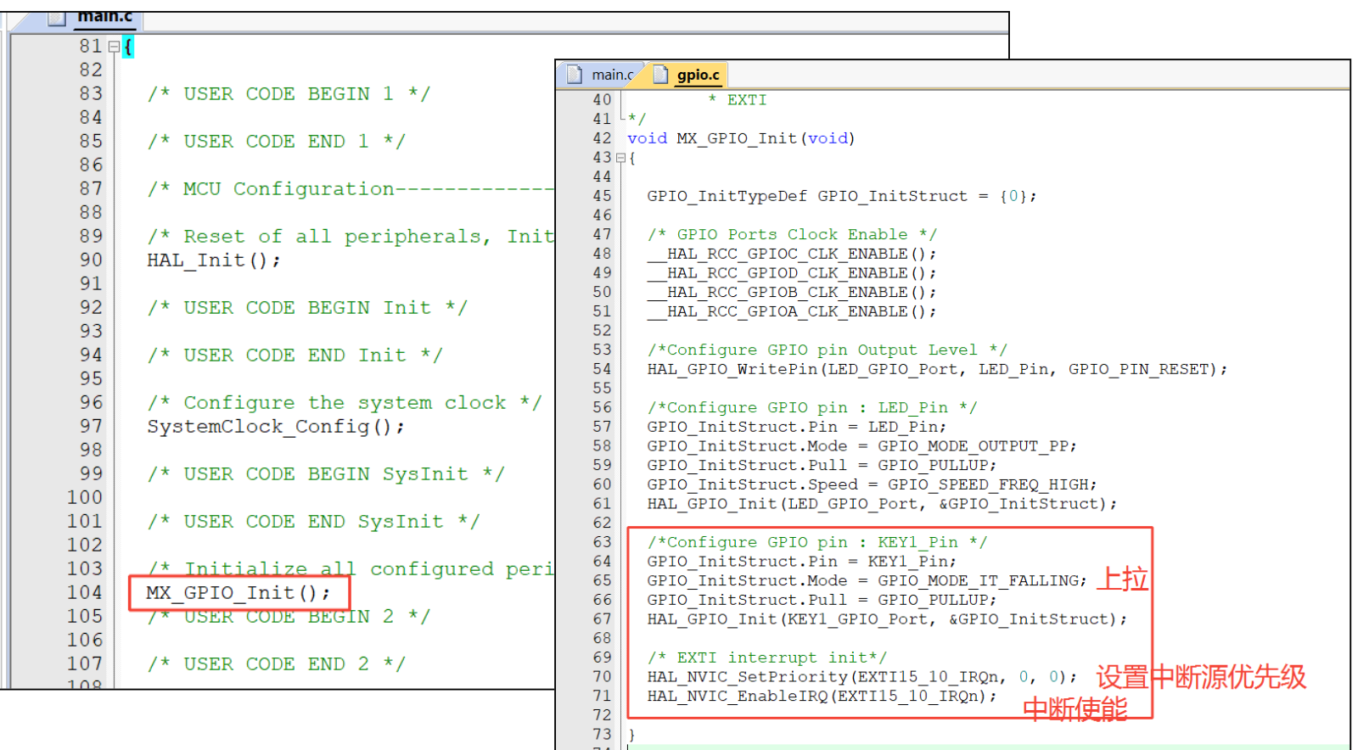The height and width of the screenshot is (750, 1369).
Task: Click 'GPIO_InitStruct.Pin = KEY1_Pin;' line
Action: pos(801,562)
